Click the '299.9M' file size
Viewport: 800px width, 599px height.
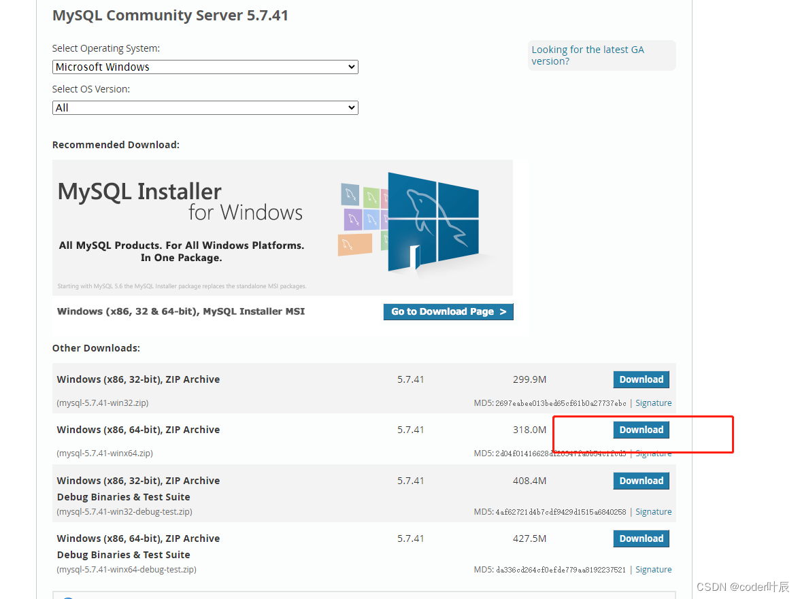tap(529, 379)
